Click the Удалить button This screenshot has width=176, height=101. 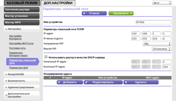point(141,82)
